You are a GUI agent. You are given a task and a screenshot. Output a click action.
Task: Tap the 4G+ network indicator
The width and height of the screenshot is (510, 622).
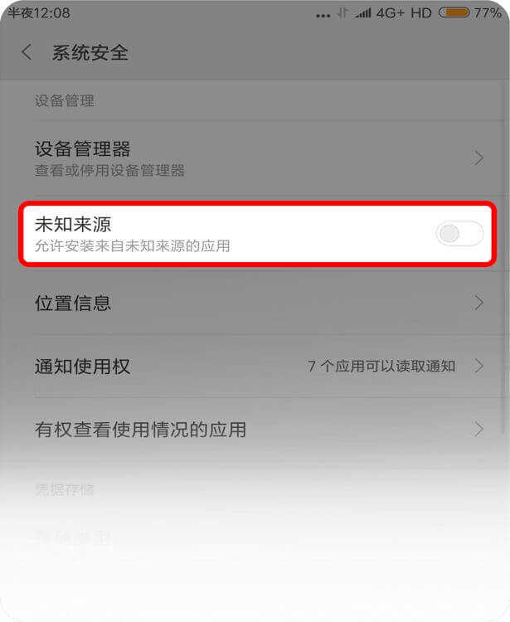tap(391, 13)
